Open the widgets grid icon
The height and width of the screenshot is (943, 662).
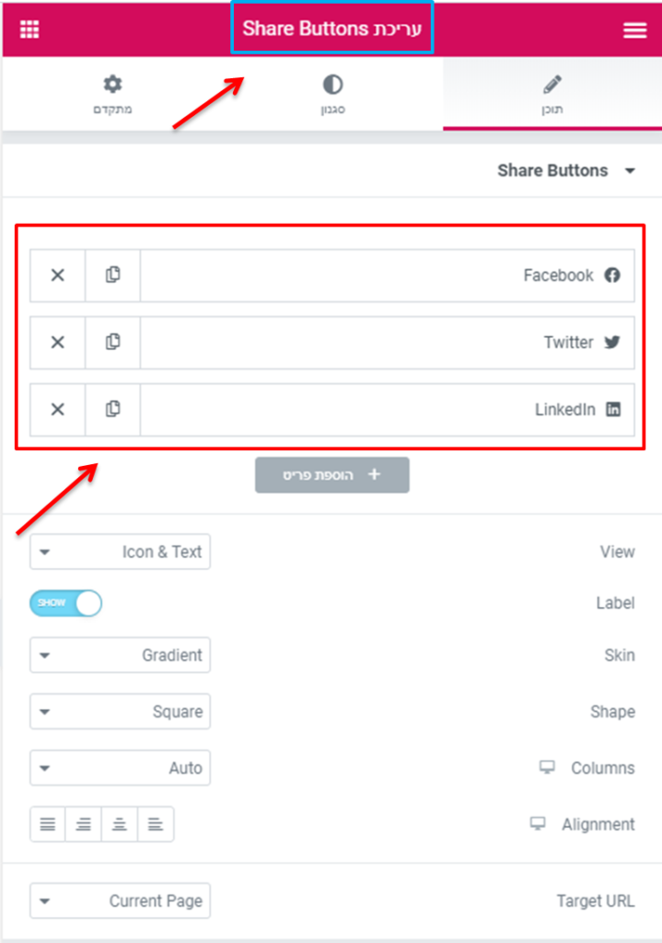point(29,29)
